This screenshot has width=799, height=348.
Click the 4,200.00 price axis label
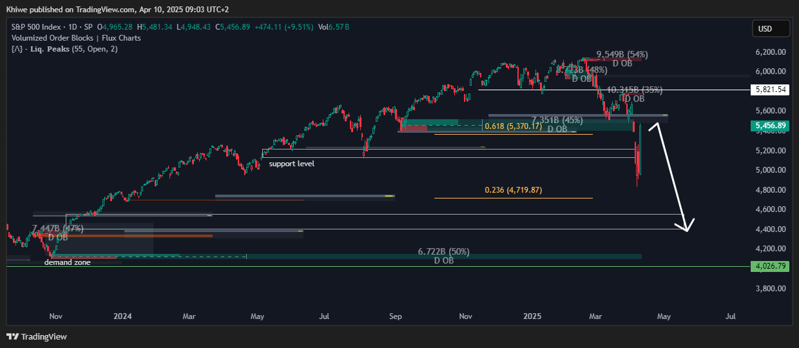coord(769,249)
